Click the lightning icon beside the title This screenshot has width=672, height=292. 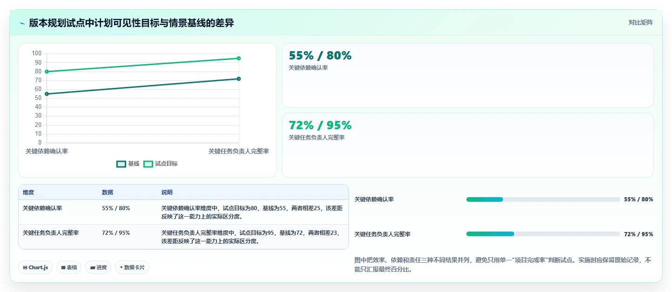point(22,23)
